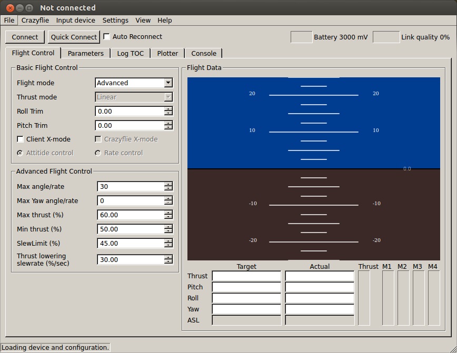Screen dimensions: 457x353
Task: Switch to the Log TOC tab
Action: 130,54
